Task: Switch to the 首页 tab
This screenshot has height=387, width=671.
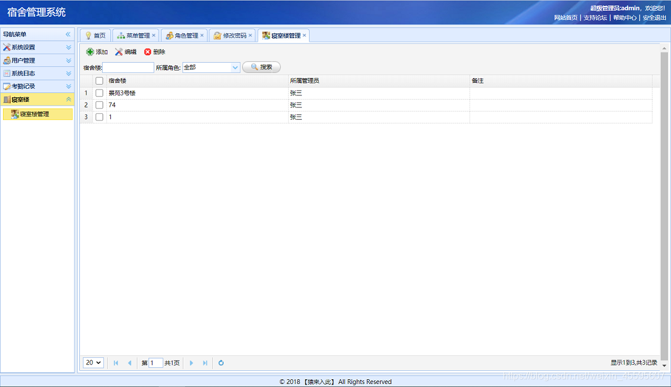Action: 95,36
